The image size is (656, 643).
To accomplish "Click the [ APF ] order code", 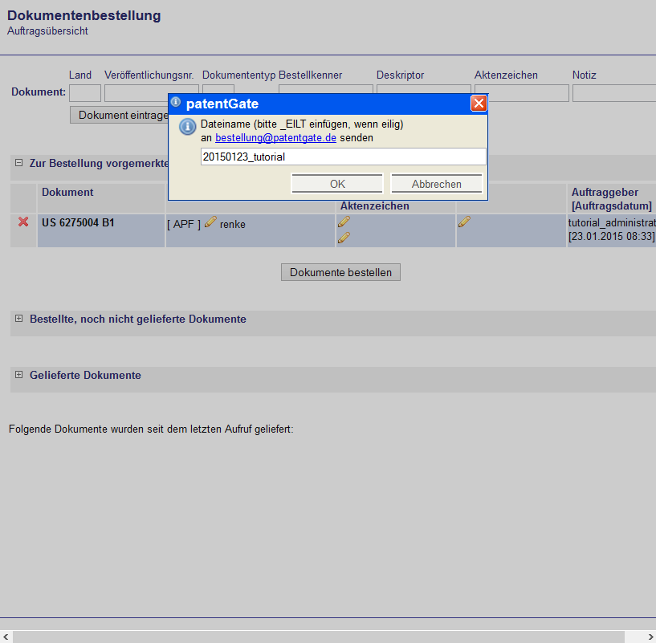I will click(184, 224).
